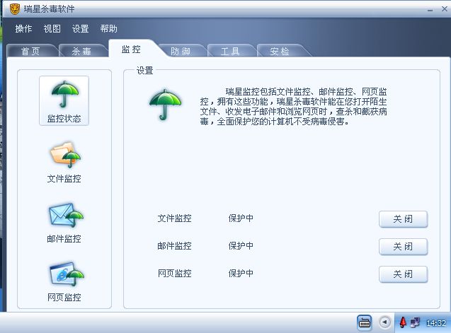Turn off 网页监控 with its 关闭 button
Viewport: 451px width, 333px height.
coord(404,274)
